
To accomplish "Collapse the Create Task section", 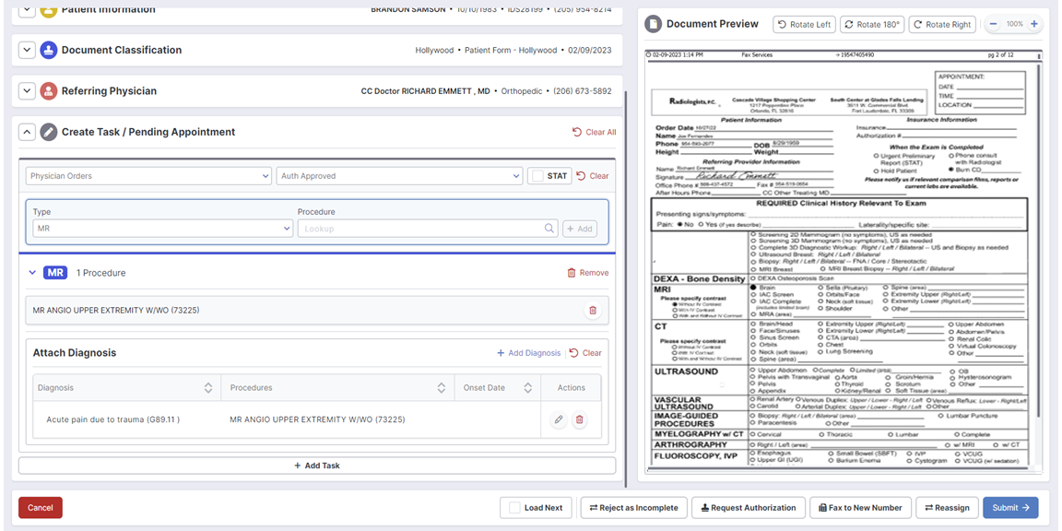I will click(27, 132).
